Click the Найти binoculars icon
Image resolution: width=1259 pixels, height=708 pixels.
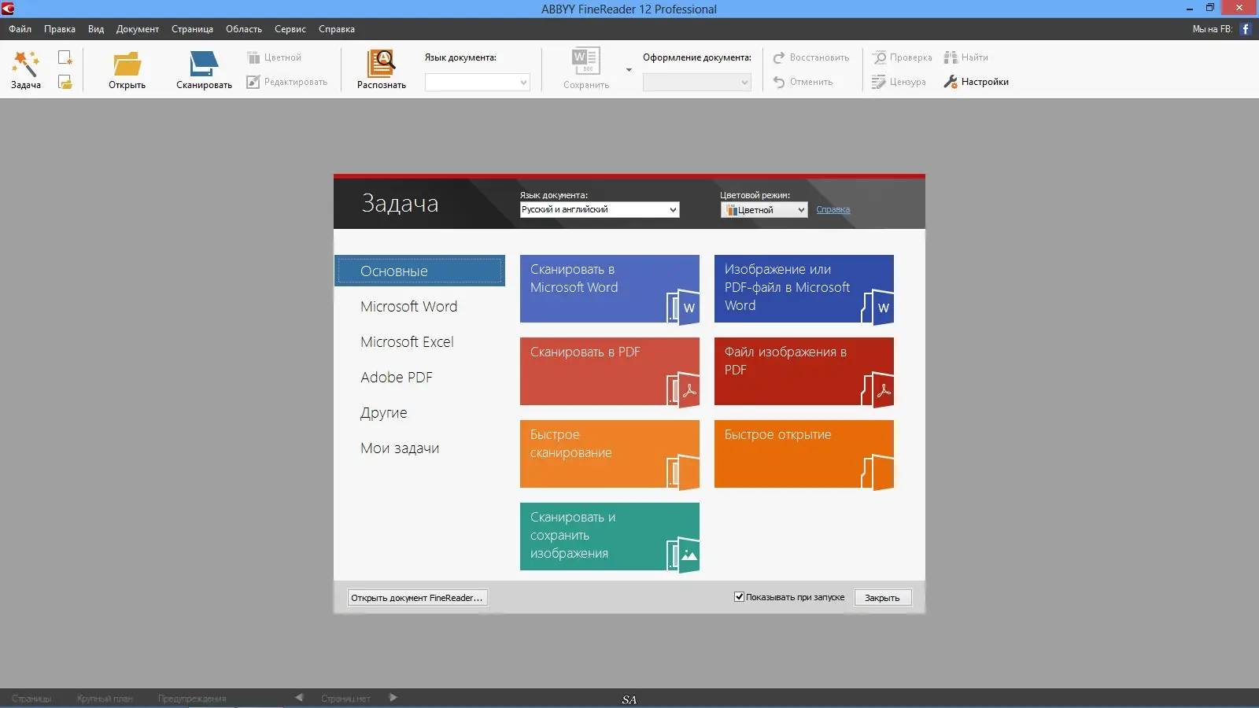951,57
